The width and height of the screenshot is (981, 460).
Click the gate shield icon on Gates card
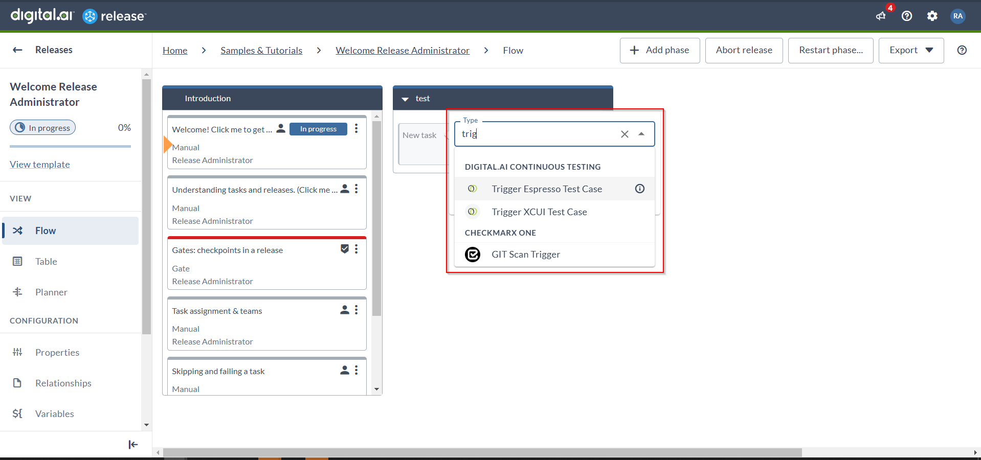pos(345,249)
